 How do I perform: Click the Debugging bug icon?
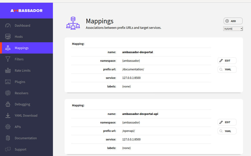[x=8, y=104]
